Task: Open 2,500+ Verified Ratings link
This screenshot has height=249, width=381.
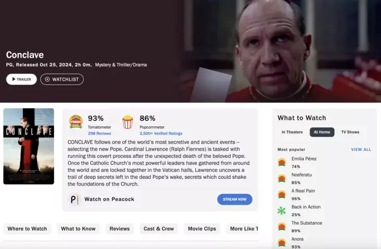Action: [x=161, y=134]
